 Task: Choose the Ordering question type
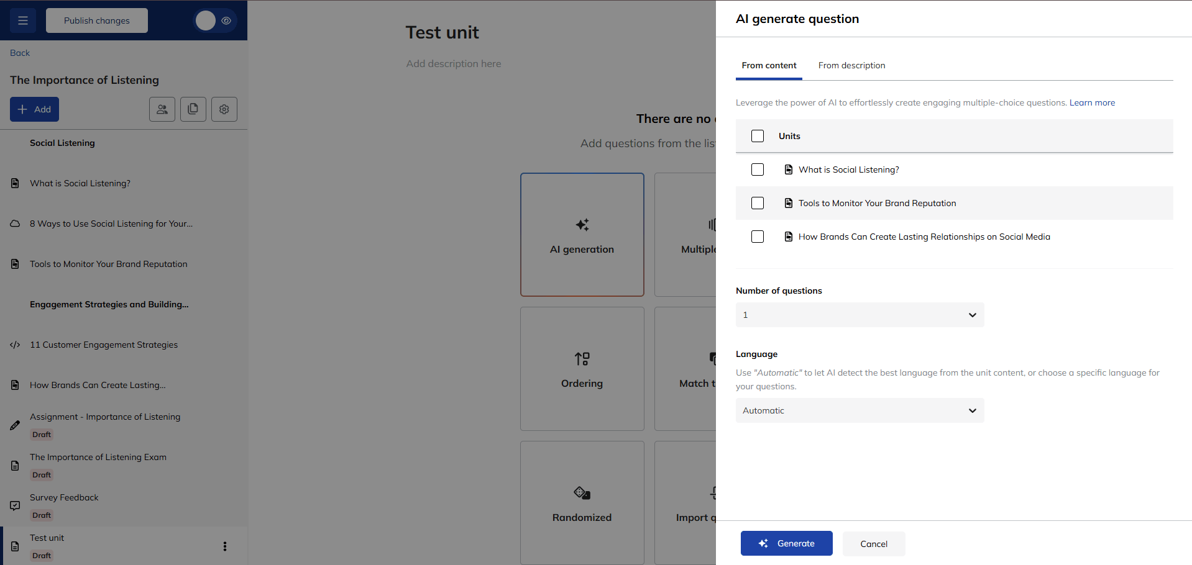pyautogui.click(x=582, y=369)
